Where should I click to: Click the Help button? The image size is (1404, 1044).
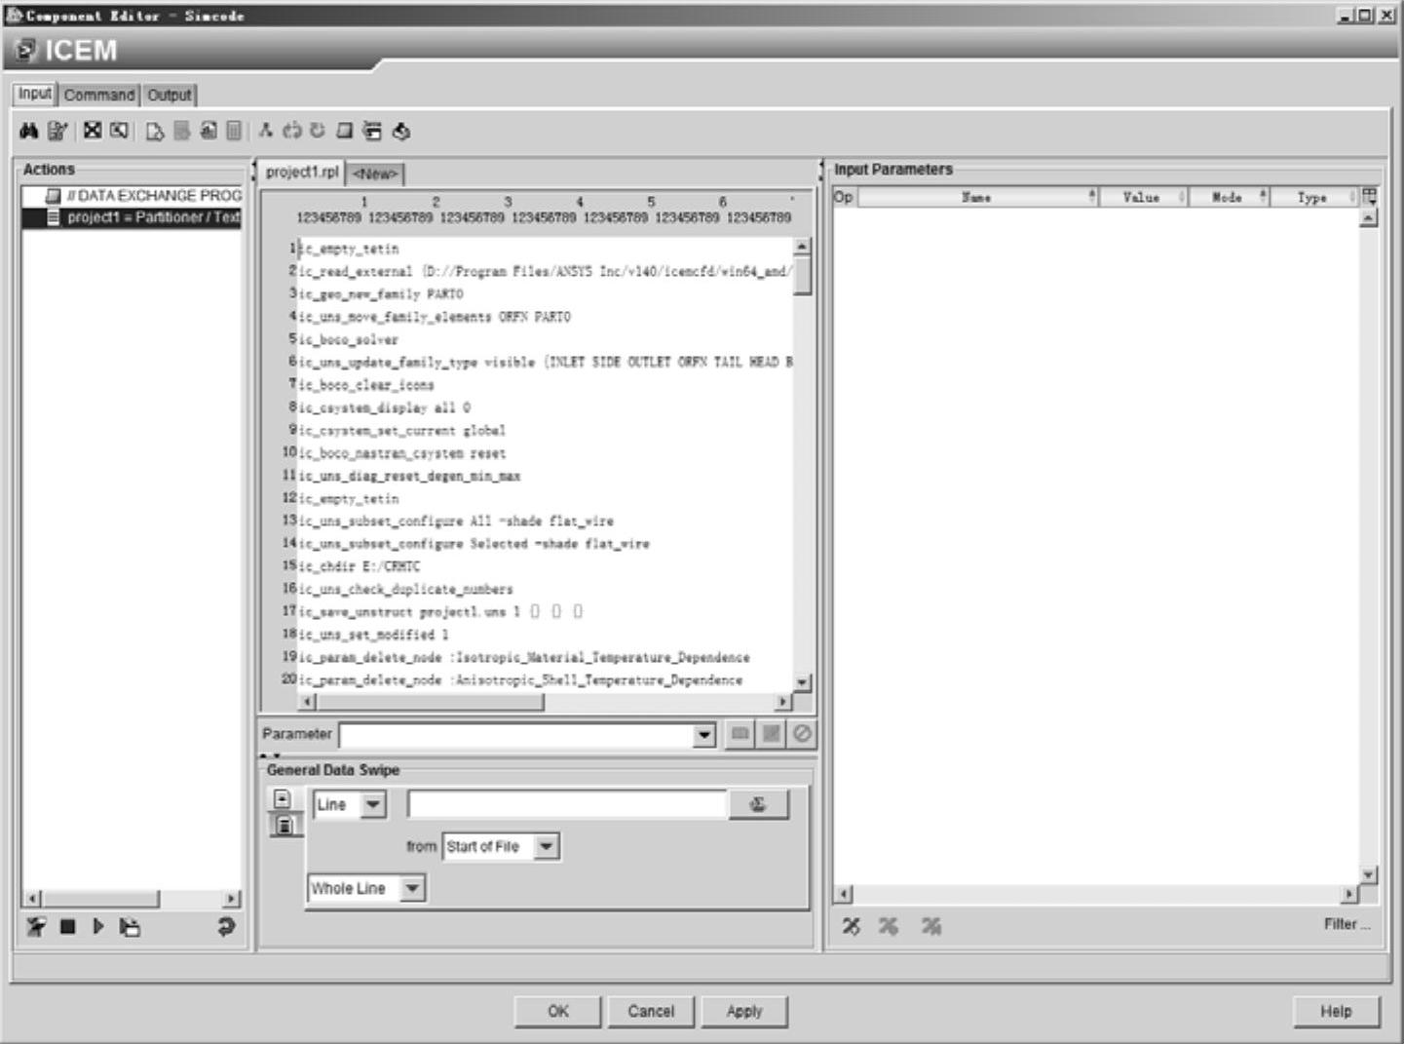click(x=1336, y=1011)
